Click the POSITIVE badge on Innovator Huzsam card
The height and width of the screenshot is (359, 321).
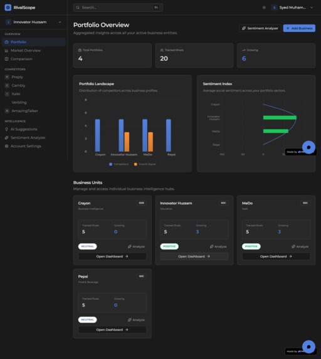tap(169, 246)
